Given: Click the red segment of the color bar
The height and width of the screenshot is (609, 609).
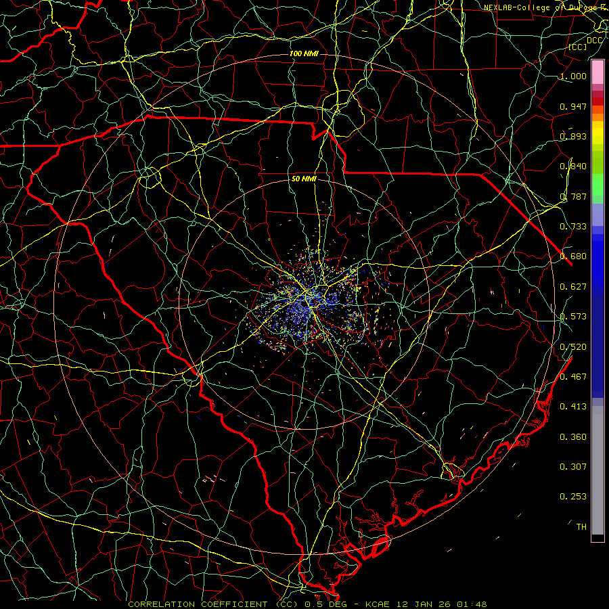Looking at the screenshot, I should tap(597, 101).
